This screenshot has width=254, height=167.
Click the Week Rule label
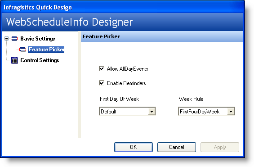click(x=191, y=99)
